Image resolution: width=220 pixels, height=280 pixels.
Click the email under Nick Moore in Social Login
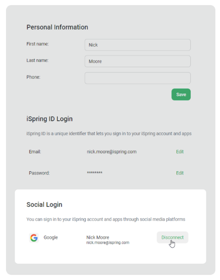tap(108, 243)
